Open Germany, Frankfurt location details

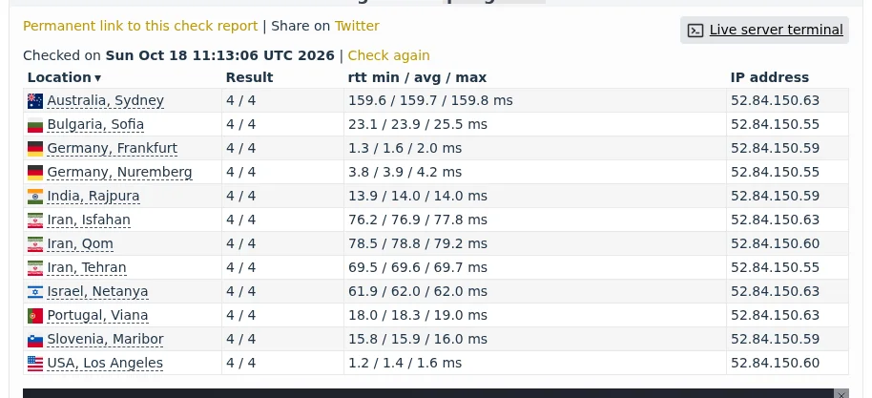[113, 149]
